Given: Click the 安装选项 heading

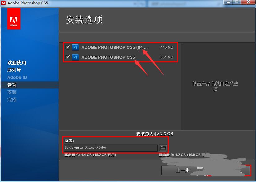Looking at the screenshot, I should [84, 20].
